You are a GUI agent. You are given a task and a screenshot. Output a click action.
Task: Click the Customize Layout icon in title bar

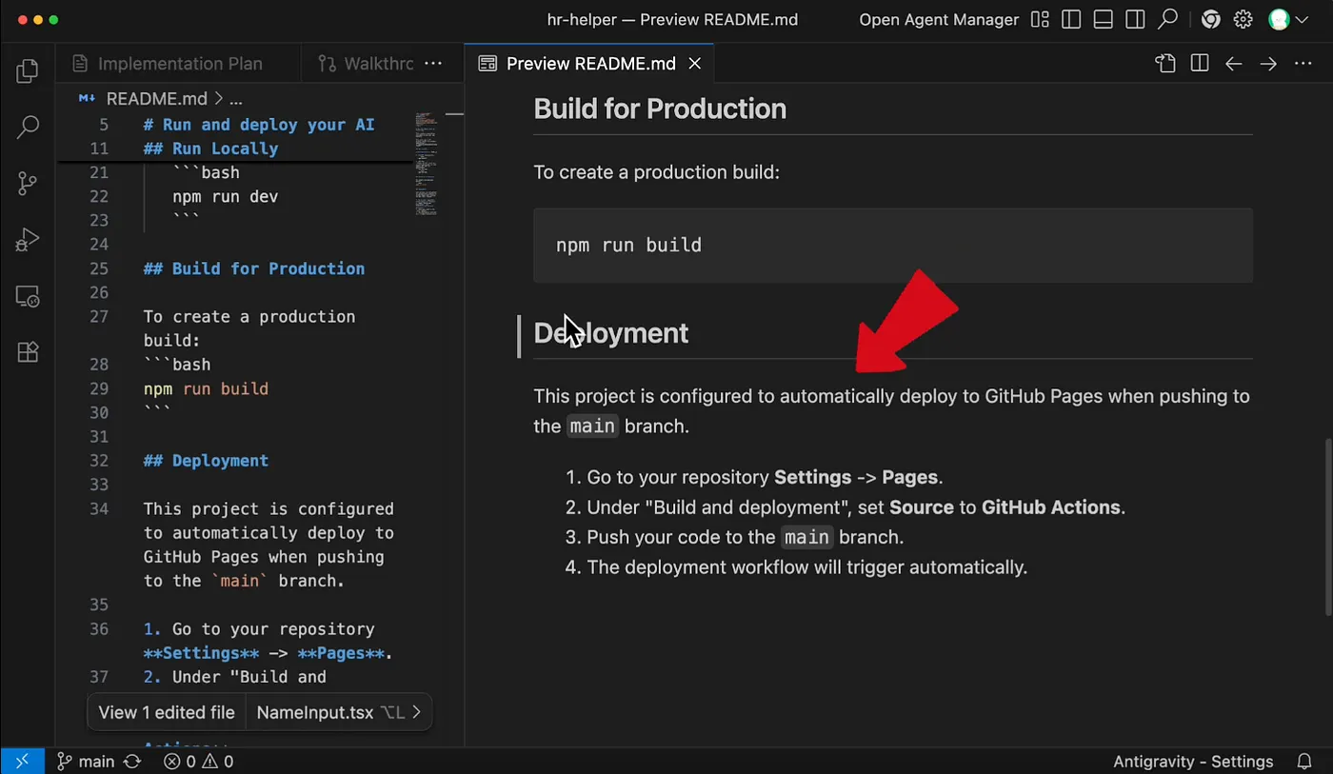[x=1040, y=20]
